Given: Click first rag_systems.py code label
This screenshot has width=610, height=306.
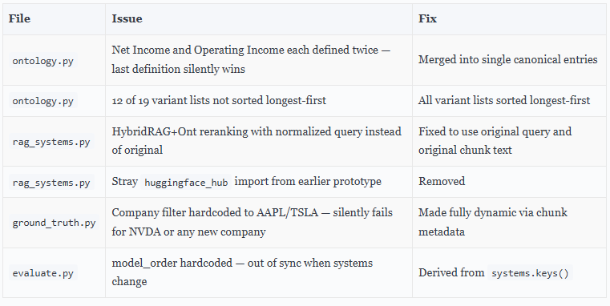Looking at the screenshot, I should [x=51, y=142].
